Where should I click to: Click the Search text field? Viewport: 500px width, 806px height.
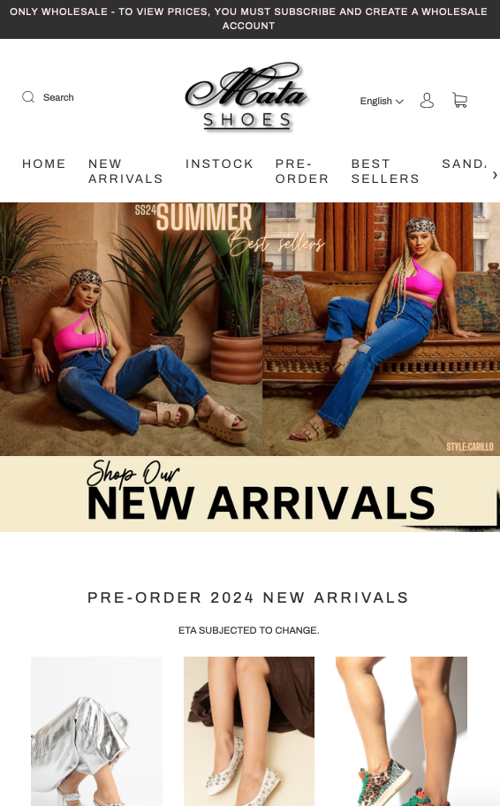coord(58,97)
